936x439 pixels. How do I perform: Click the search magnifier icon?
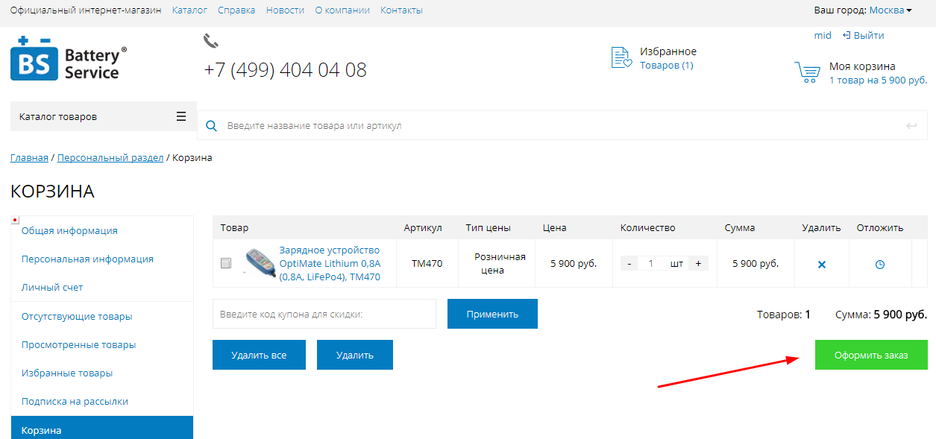click(x=211, y=126)
